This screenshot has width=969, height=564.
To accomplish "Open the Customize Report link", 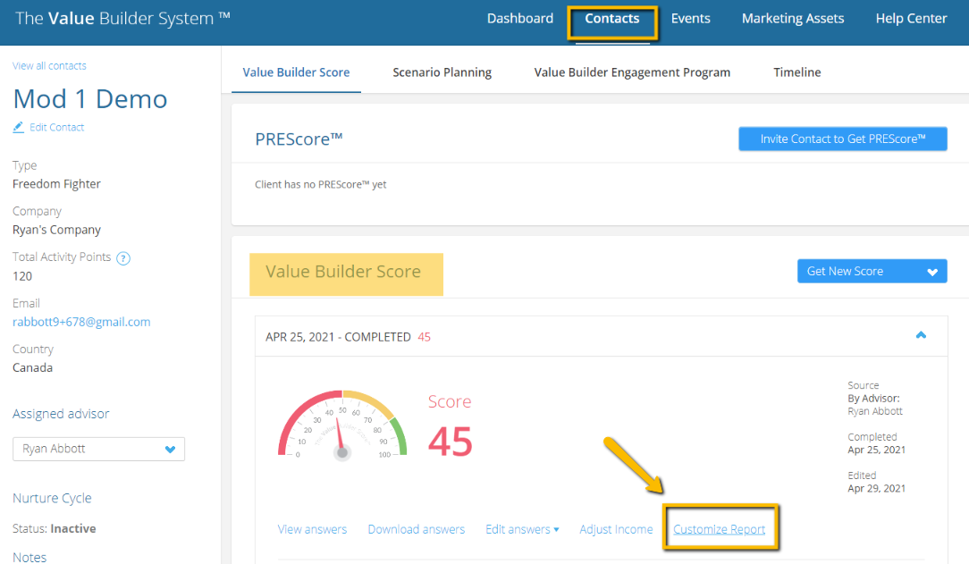I will point(720,529).
